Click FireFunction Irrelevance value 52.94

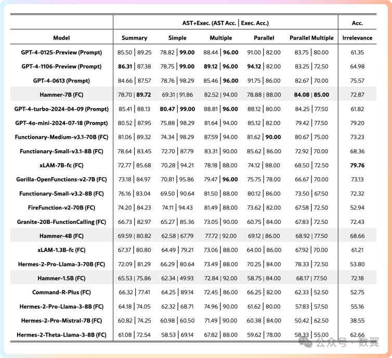357,208
